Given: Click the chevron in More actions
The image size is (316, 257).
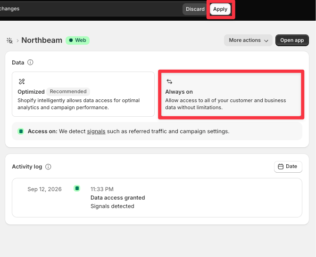Looking at the screenshot, I should [266, 41].
